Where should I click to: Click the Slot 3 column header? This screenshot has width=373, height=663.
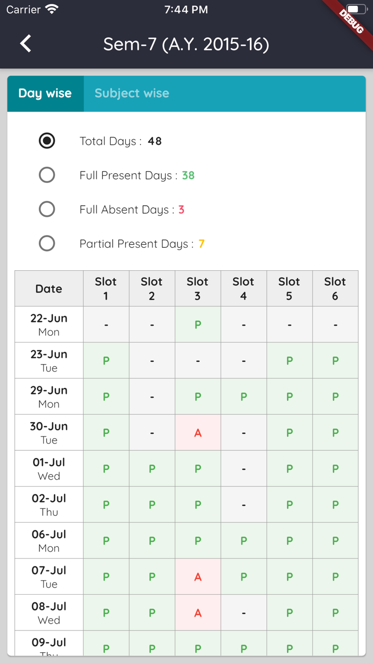click(197, 288)
